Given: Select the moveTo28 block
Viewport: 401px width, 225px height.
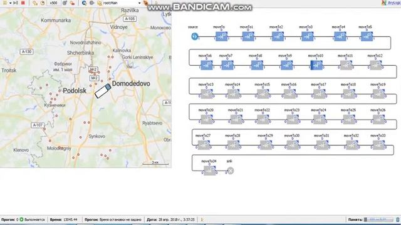Looking at the screenshot, I should [233, 145].
